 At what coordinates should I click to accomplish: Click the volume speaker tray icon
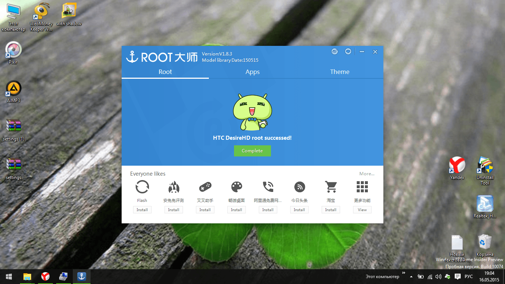click(x=438, y=277)
